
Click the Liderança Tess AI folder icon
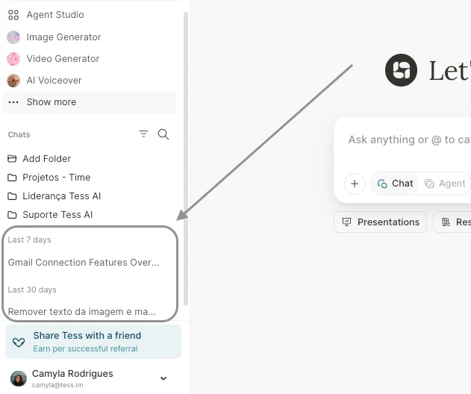(x=12, y=196)
